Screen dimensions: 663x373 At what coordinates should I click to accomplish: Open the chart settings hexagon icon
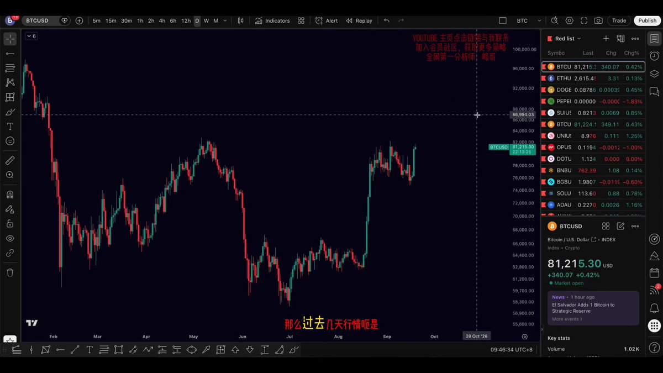point(570,20)
